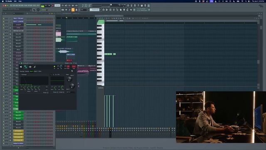The width and height of the screenshot is (266, 150).
Task: Toggle the Tempo checkbox under the envelope section
Action: pos(47,92)
